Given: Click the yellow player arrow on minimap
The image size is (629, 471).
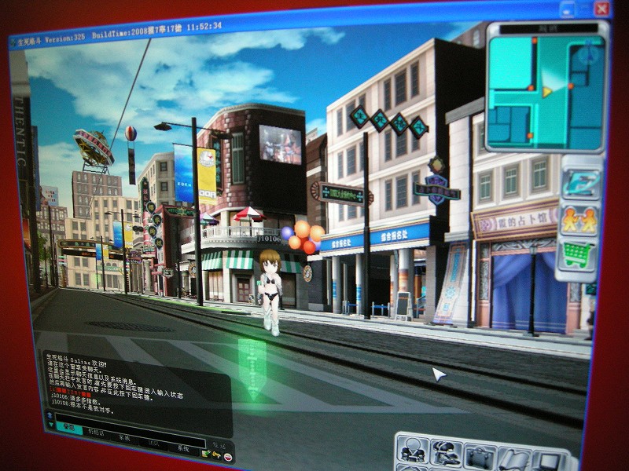Looking at the screenshot, I should pos(546,92).
